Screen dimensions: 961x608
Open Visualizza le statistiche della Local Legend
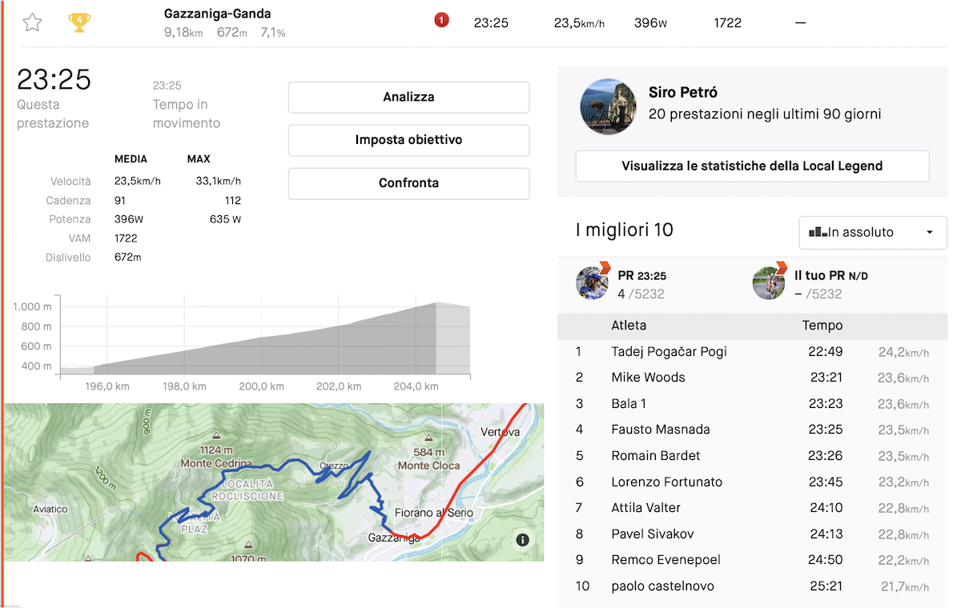752,166
